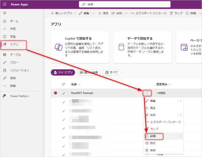Select the すべて filter tab
Screen dimensions: 202x157
(111, 73)
